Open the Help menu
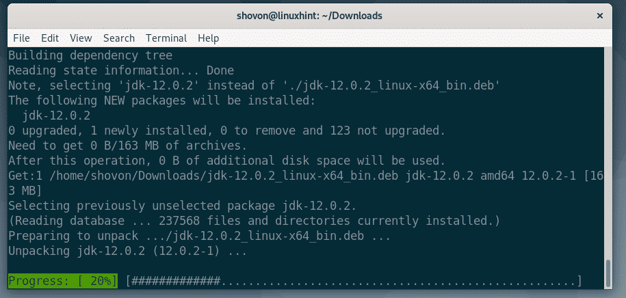 coord(208,38)
